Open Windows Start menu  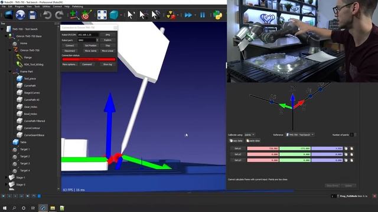4,208
